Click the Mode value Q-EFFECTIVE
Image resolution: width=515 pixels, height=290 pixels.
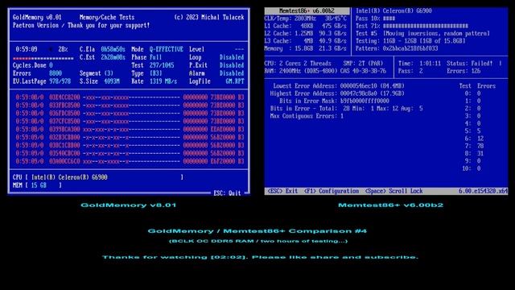click(x=167, y=49)
